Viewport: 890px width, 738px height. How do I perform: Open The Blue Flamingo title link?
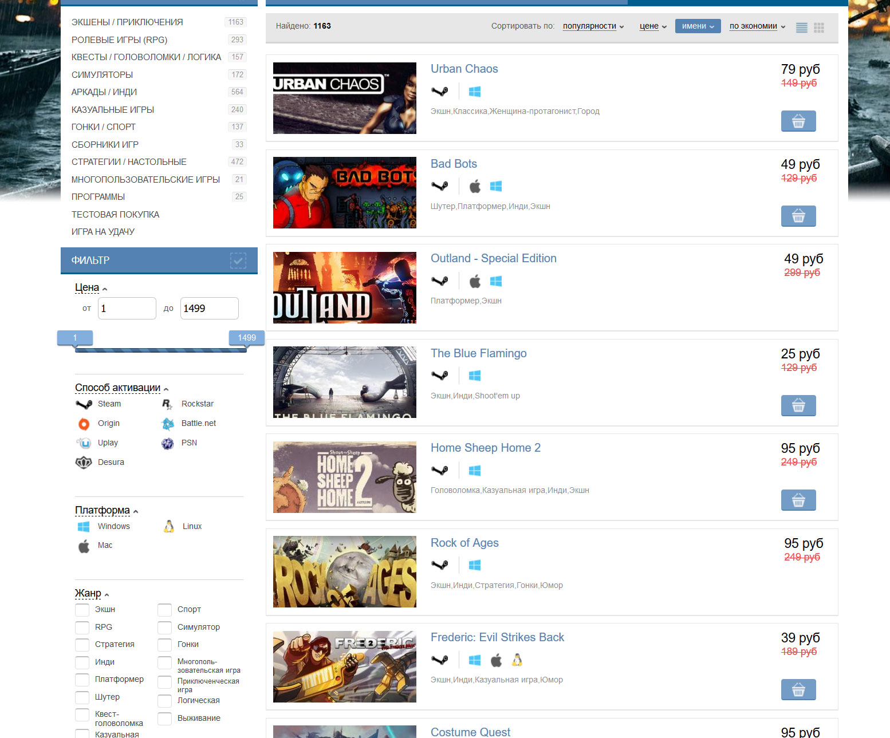click(478, 353)
